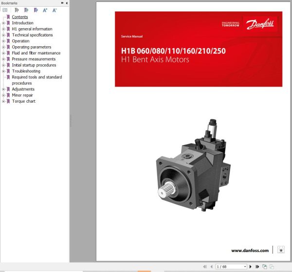Open bookmark panel options menu

point(5,10)
